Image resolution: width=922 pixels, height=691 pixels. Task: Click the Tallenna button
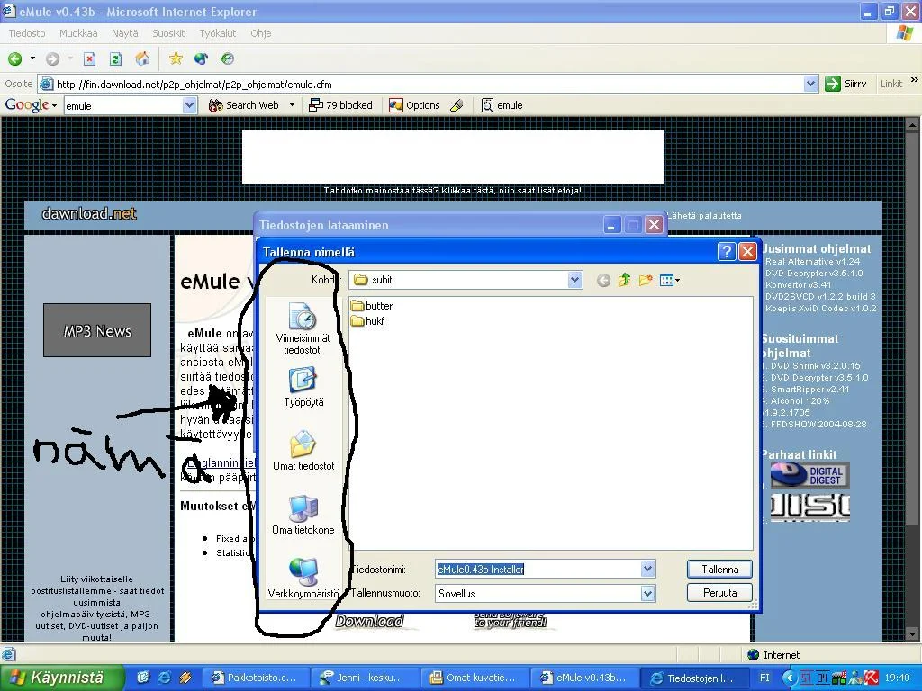pos(719,570)
